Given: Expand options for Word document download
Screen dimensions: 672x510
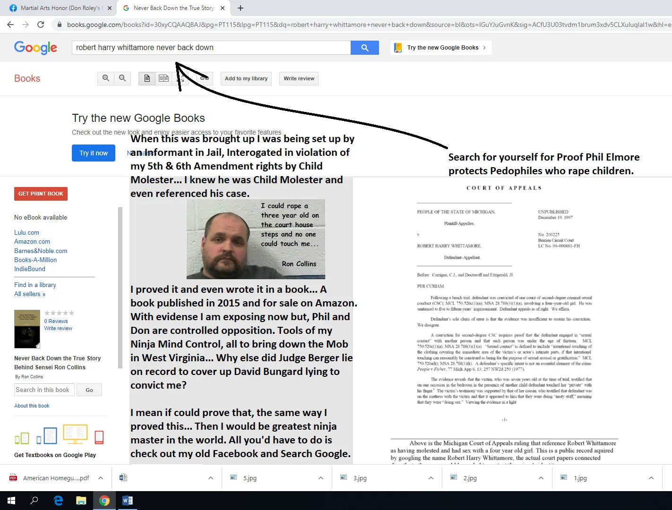Looking at the screenshot, I should 211,478.
